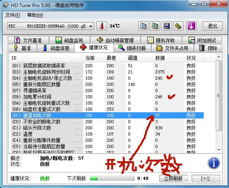Screen dimensions: 229x188
Task: Select the (C2) 温度 row
Action: [x=107, y=134]
